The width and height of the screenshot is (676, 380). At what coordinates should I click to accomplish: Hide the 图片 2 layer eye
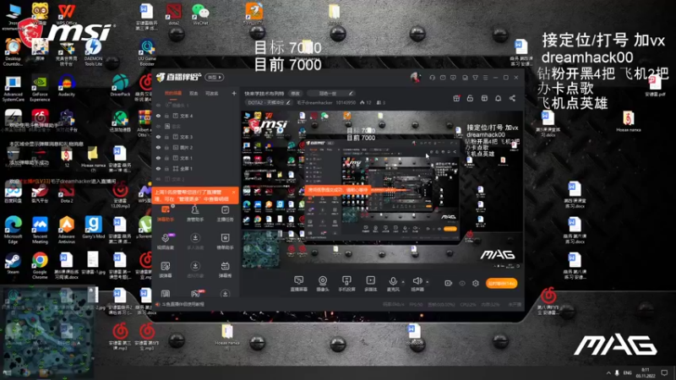click(158, 147)
